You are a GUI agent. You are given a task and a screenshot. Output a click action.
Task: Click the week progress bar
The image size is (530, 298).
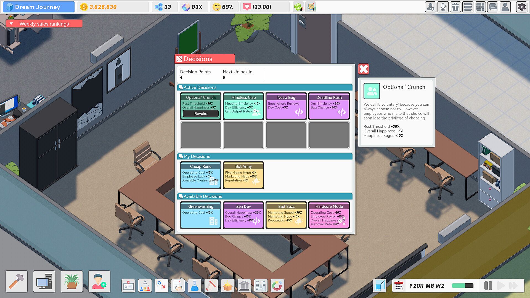462,286
